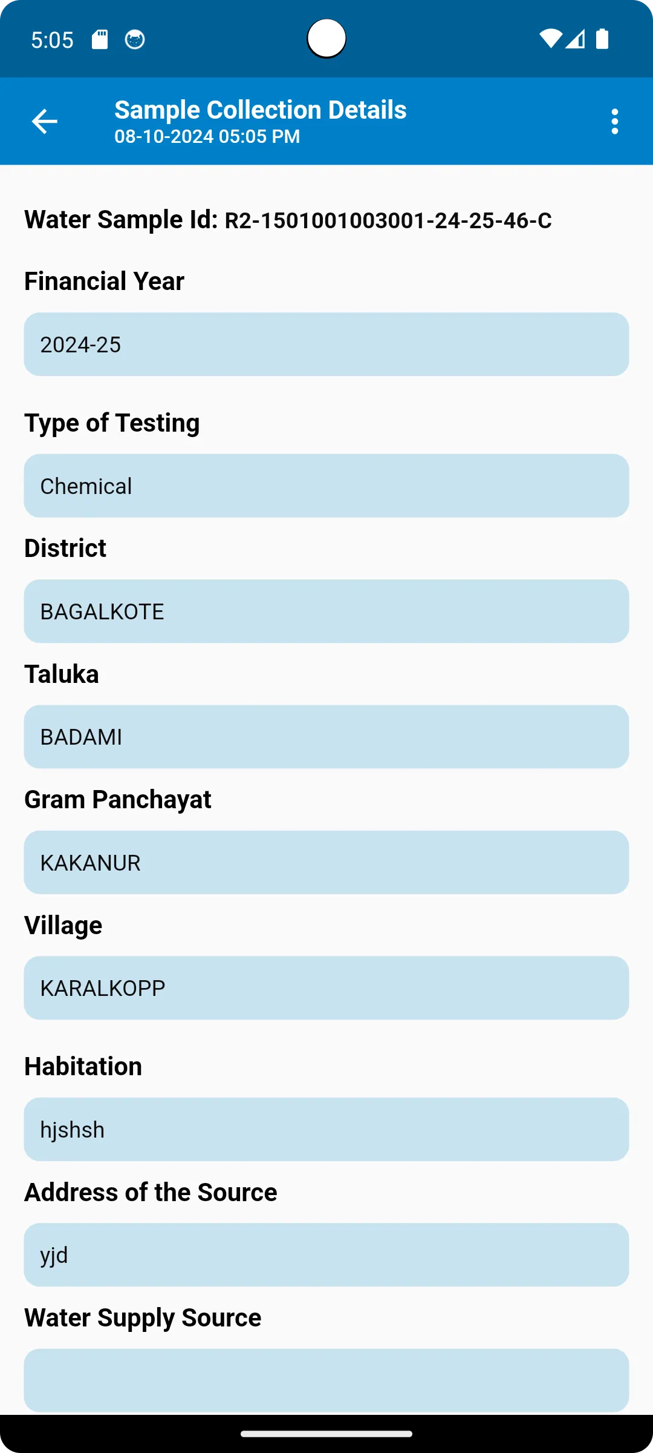Click the empty Water Supply Source field
The width and height of the screenshot is (653, 1453).
pyautogui.click(x=326, y=1380)
